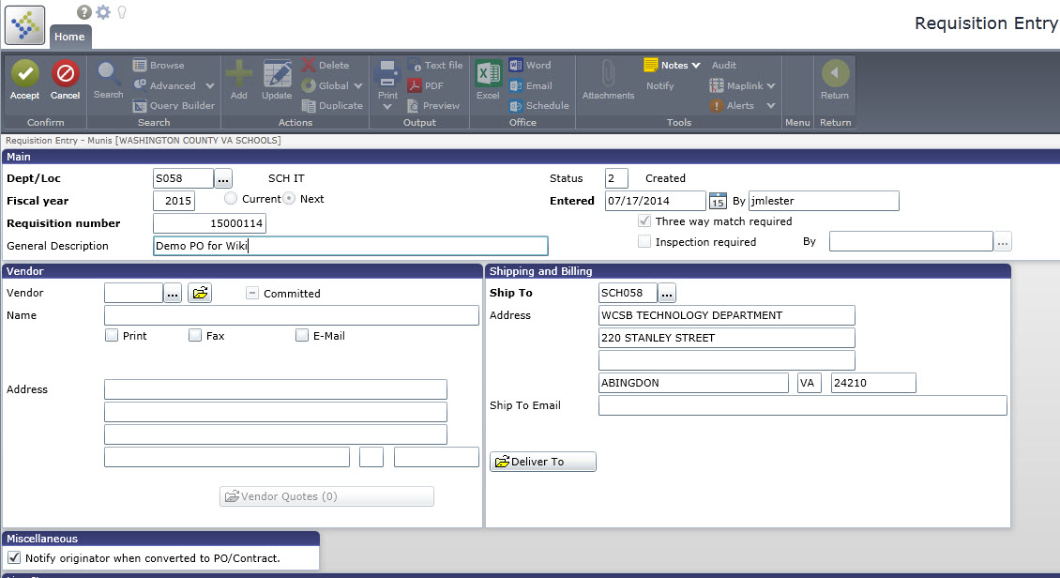Click the Entered By field showing jmlester
Image resolution: width=1060 pixels, height=578 pixels.
pos(824,201)
